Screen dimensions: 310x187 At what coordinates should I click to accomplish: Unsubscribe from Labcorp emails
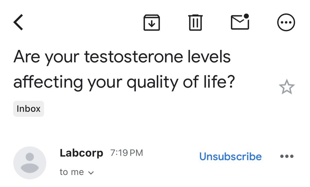[x=230, y=157]
